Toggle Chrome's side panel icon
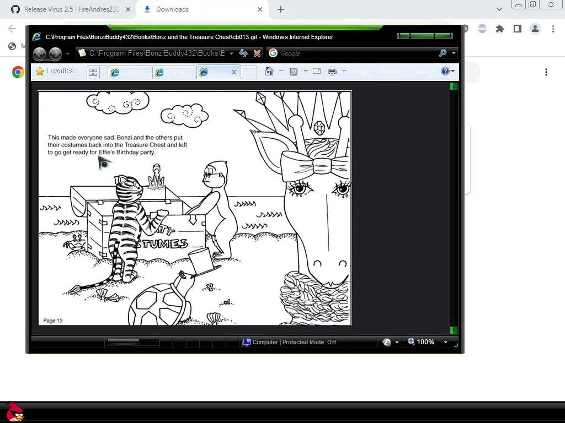The image size is (565, 423). (x=518, y=29)
